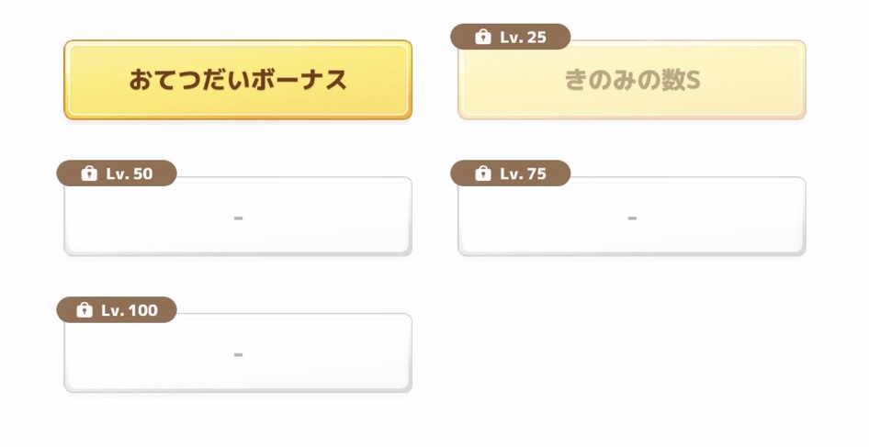Select the locked きのみの数S skill button
Viewport: 869px width, 447px height.
click(632, 80)
